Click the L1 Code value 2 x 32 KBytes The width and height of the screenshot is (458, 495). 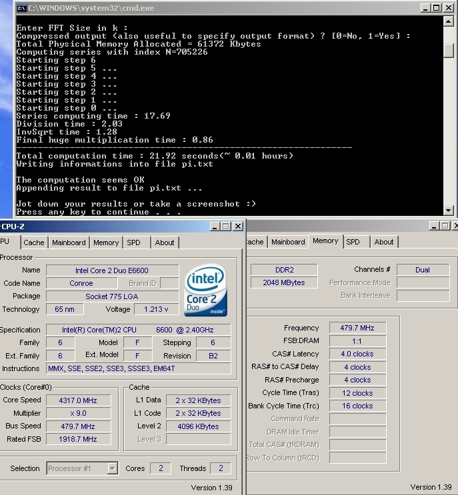pyautogui.click(x=199, y=413)
